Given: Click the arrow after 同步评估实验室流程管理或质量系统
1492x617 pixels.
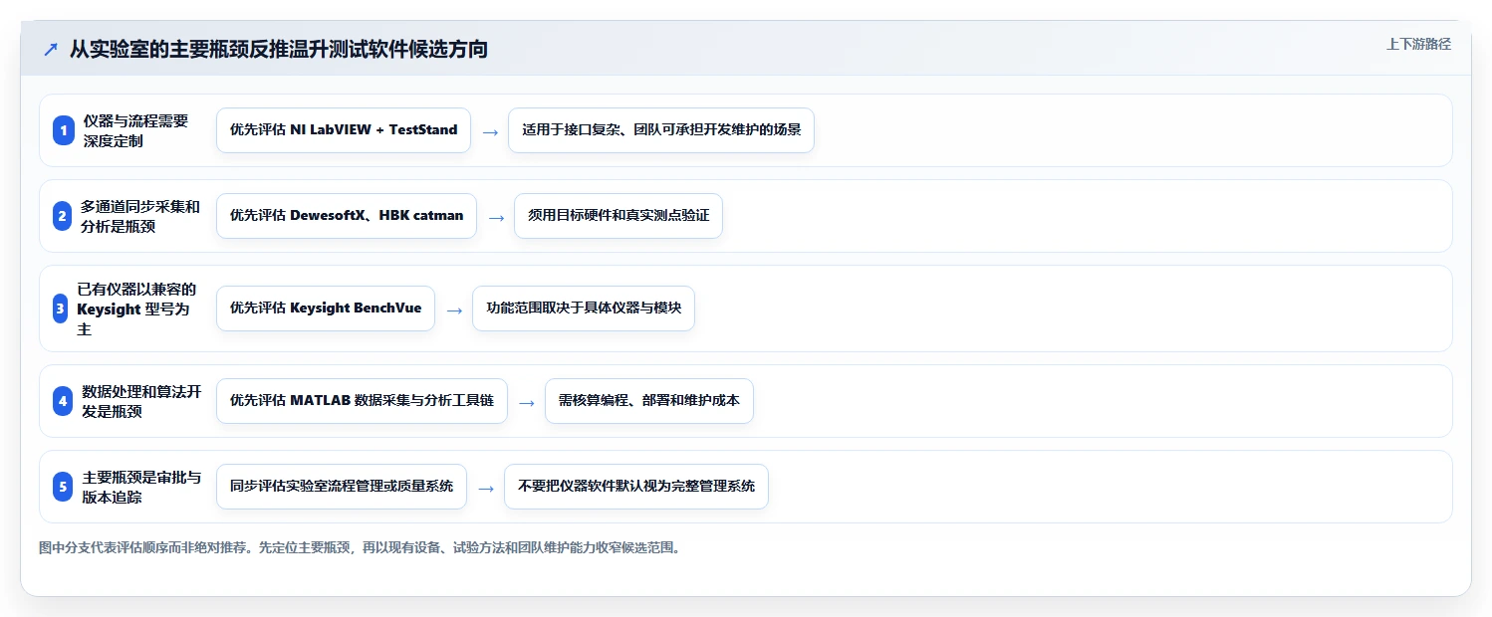Looking at the screenshot, I should pos(486,488).
